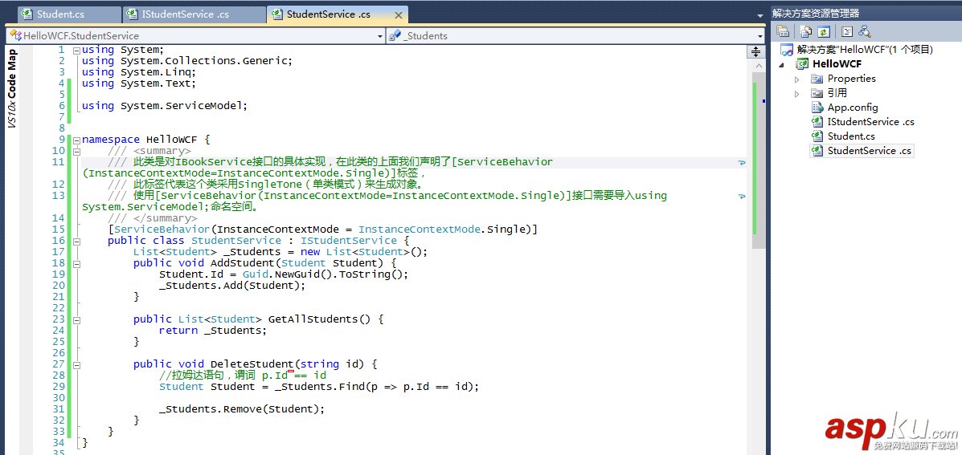Select Student.cs in Solution Explorer
The image size is (962, 455).
pyautogui.click(x=851, y=136)
